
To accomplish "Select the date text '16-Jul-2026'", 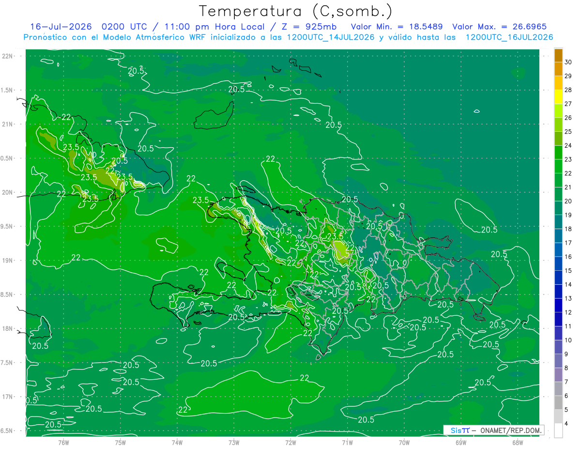I will 61,27.
